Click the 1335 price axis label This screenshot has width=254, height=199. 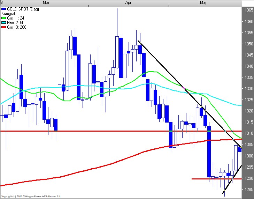pos(249,77)
